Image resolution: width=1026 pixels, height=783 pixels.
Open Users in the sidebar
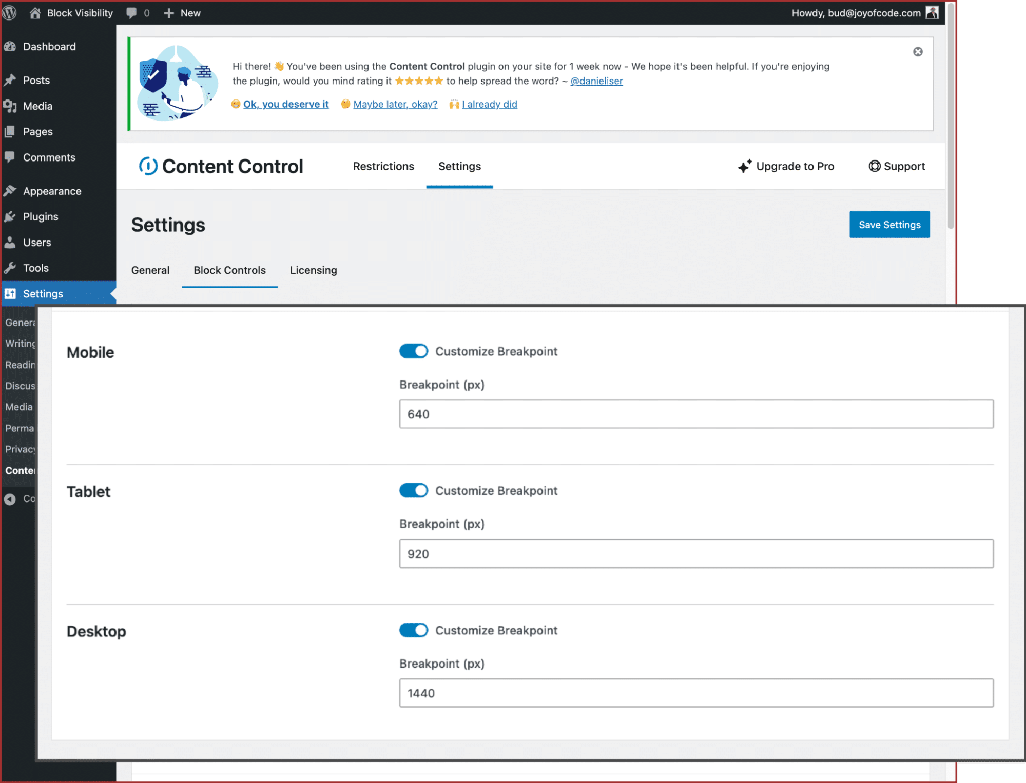tap(58, 243)
